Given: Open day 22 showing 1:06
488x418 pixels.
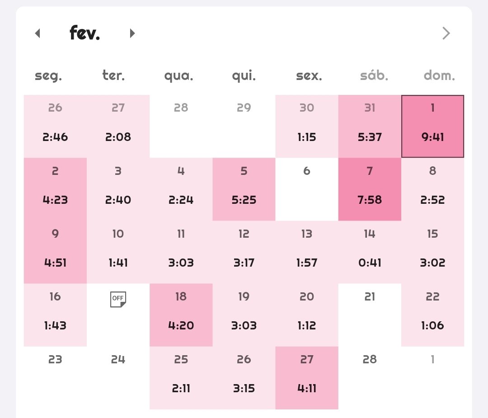Looking at the screenshot, I should click(x=432, y=315).
